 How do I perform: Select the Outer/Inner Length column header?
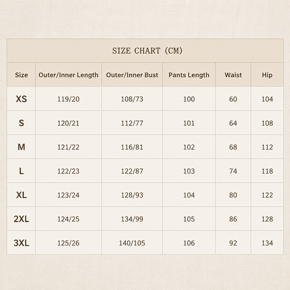coord(68,75)
